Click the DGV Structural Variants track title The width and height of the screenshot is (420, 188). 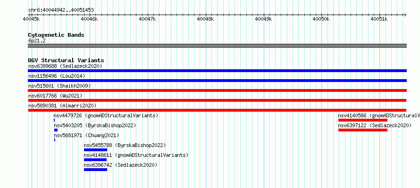tap(66, 60)
